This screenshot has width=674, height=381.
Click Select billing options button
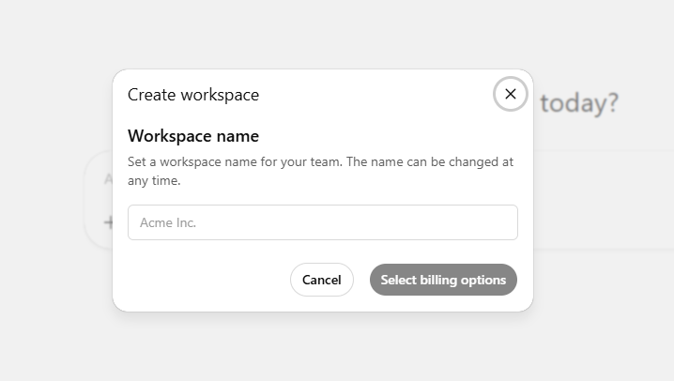pyautogui.click(x=443, y=280)
